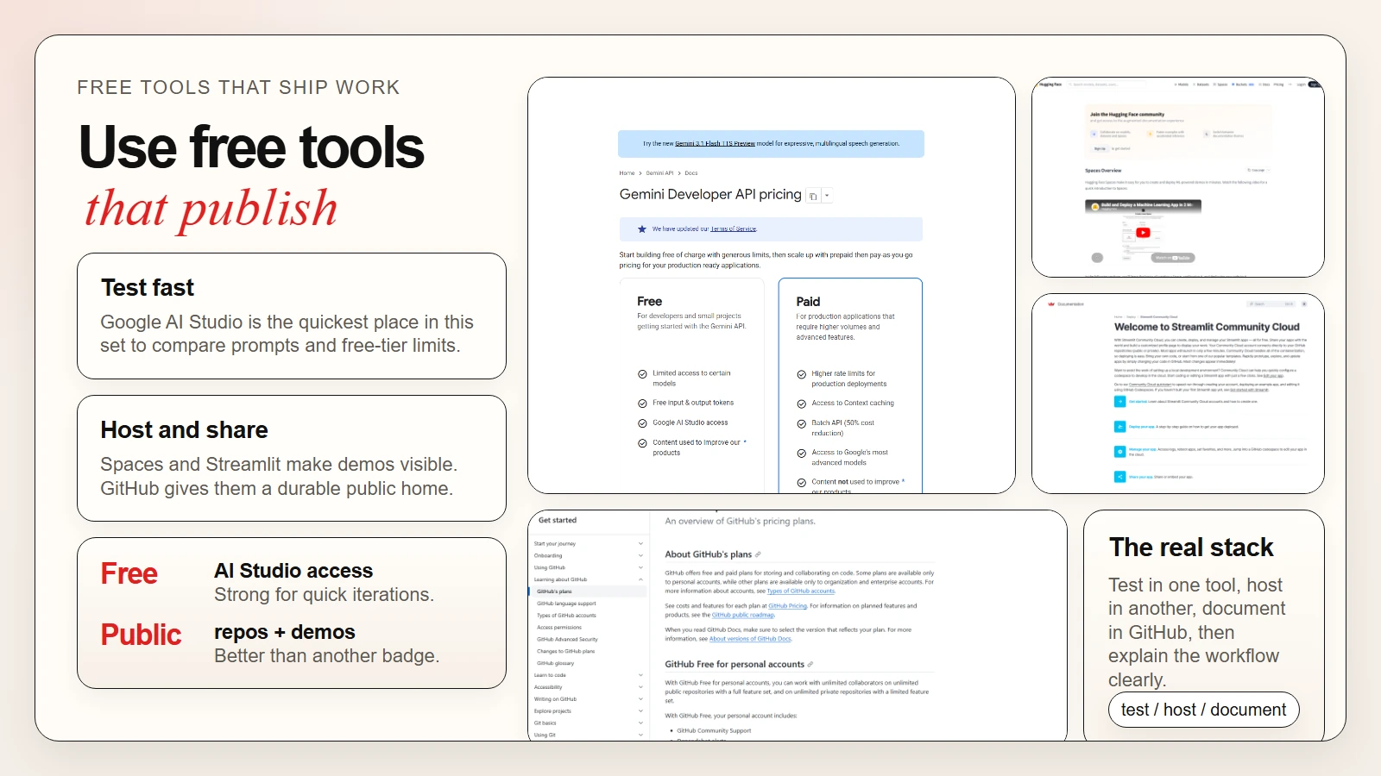The image size is (1381, 776).
Task: Click check icon beside Free input & output tokens
Action: point(642,404)
